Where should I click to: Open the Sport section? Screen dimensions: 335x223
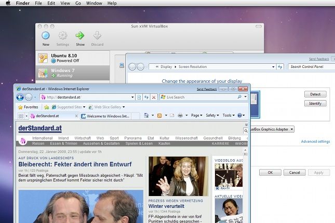(x=114, y=138)
